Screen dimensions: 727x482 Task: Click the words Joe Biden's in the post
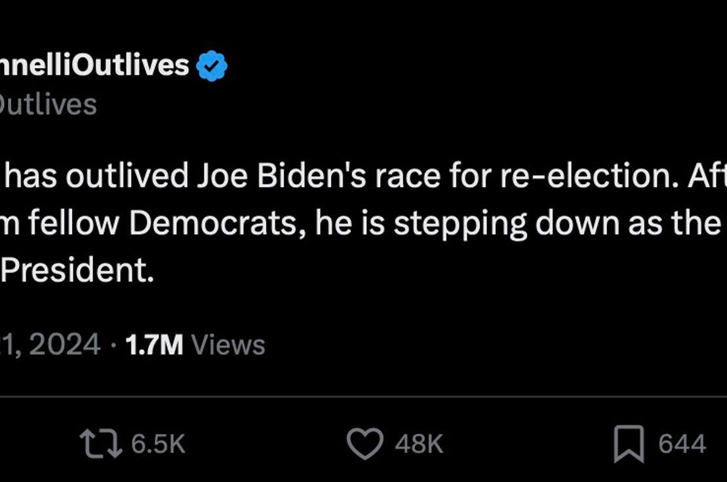point(282,176)
